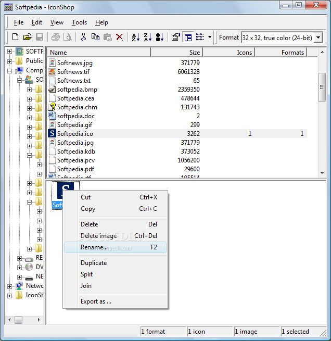The height and width of the screenshot is (341, 331).
Task: Choose Copy from the context menu
Action: [x=115, y=209]
